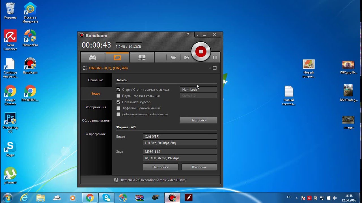Click the info icon in Bandicam footer
This screenshot has height=203, width=362.
pos(116,180)
